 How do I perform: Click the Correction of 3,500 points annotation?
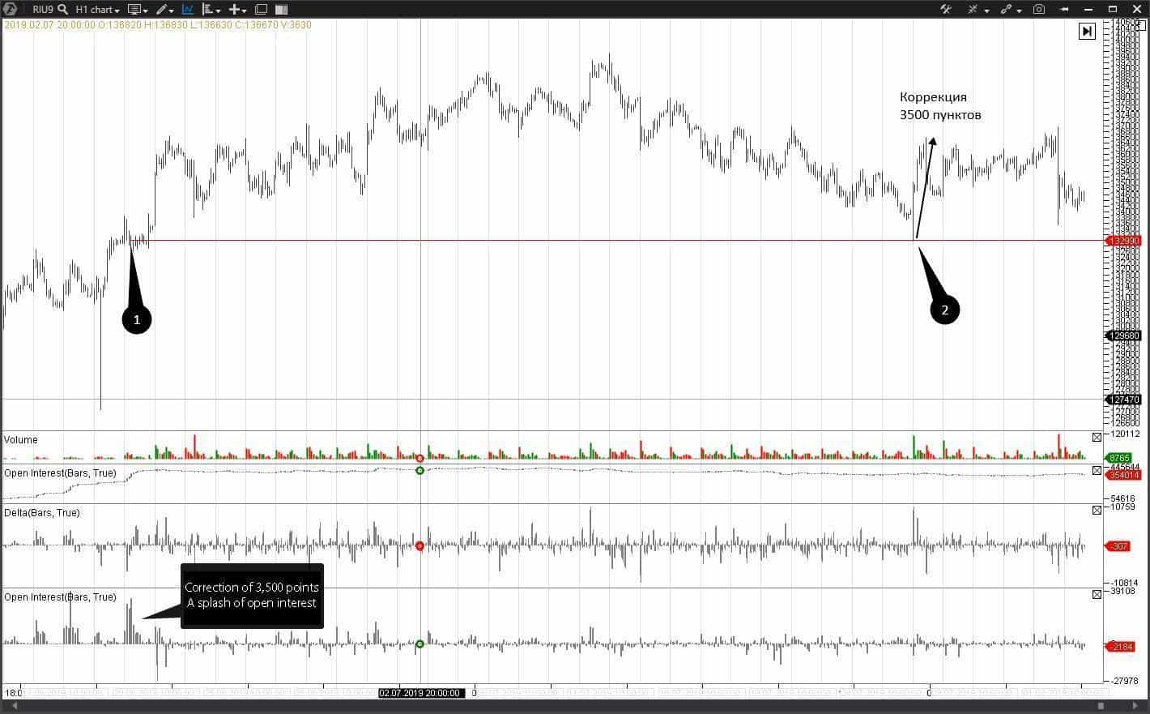252,595
